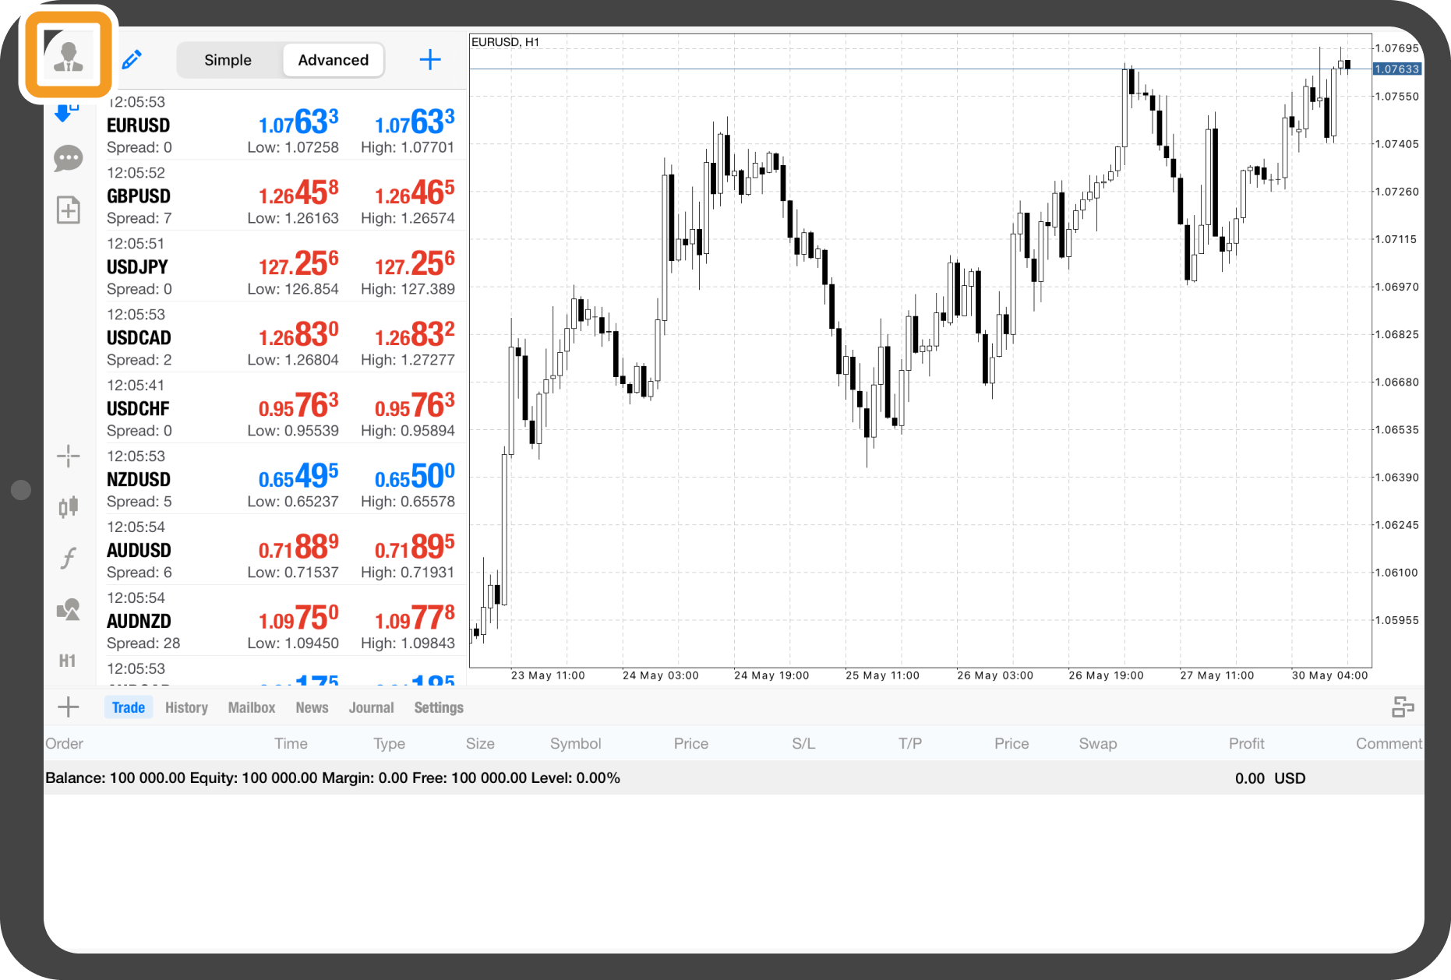Open the H1 timeframe selector

68,661
